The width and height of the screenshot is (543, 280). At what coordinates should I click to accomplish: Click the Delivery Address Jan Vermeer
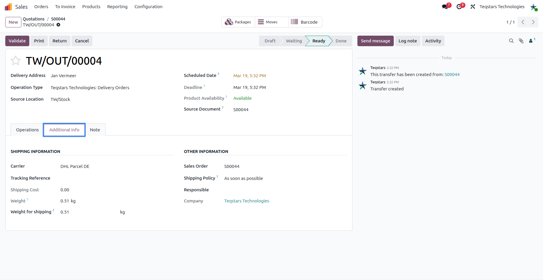pos(63,76)
